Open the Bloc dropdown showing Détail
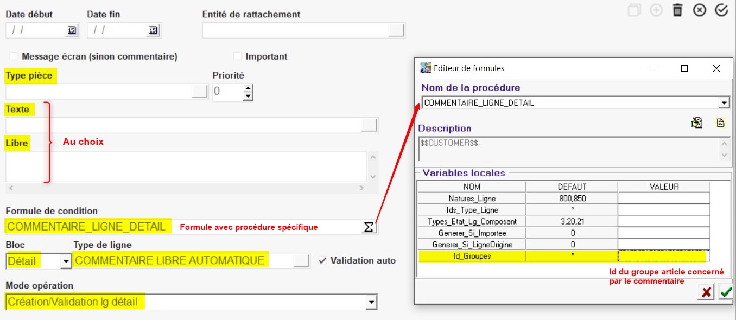 coord(66,261)
